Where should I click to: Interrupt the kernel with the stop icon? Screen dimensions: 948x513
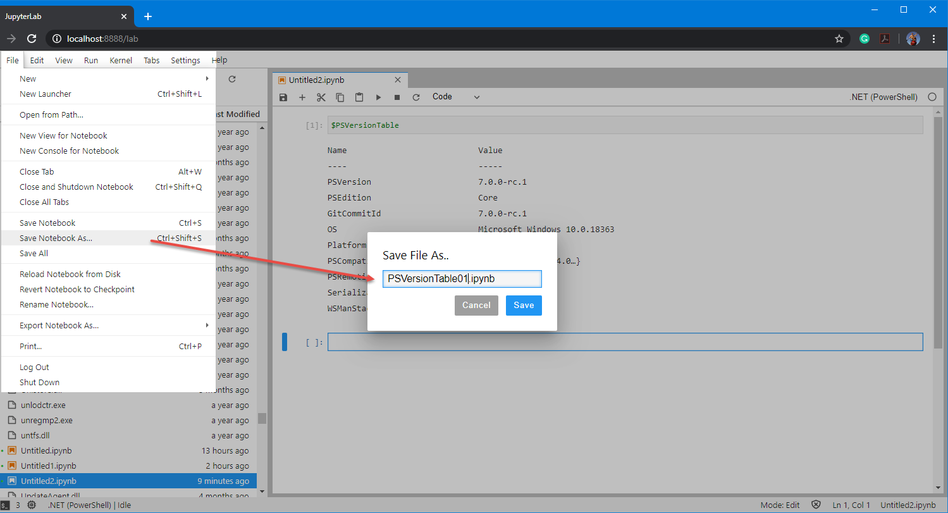point(397,97)
